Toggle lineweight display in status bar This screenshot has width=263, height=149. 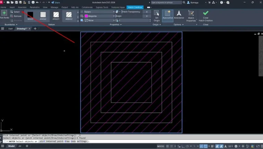(213, 146)
